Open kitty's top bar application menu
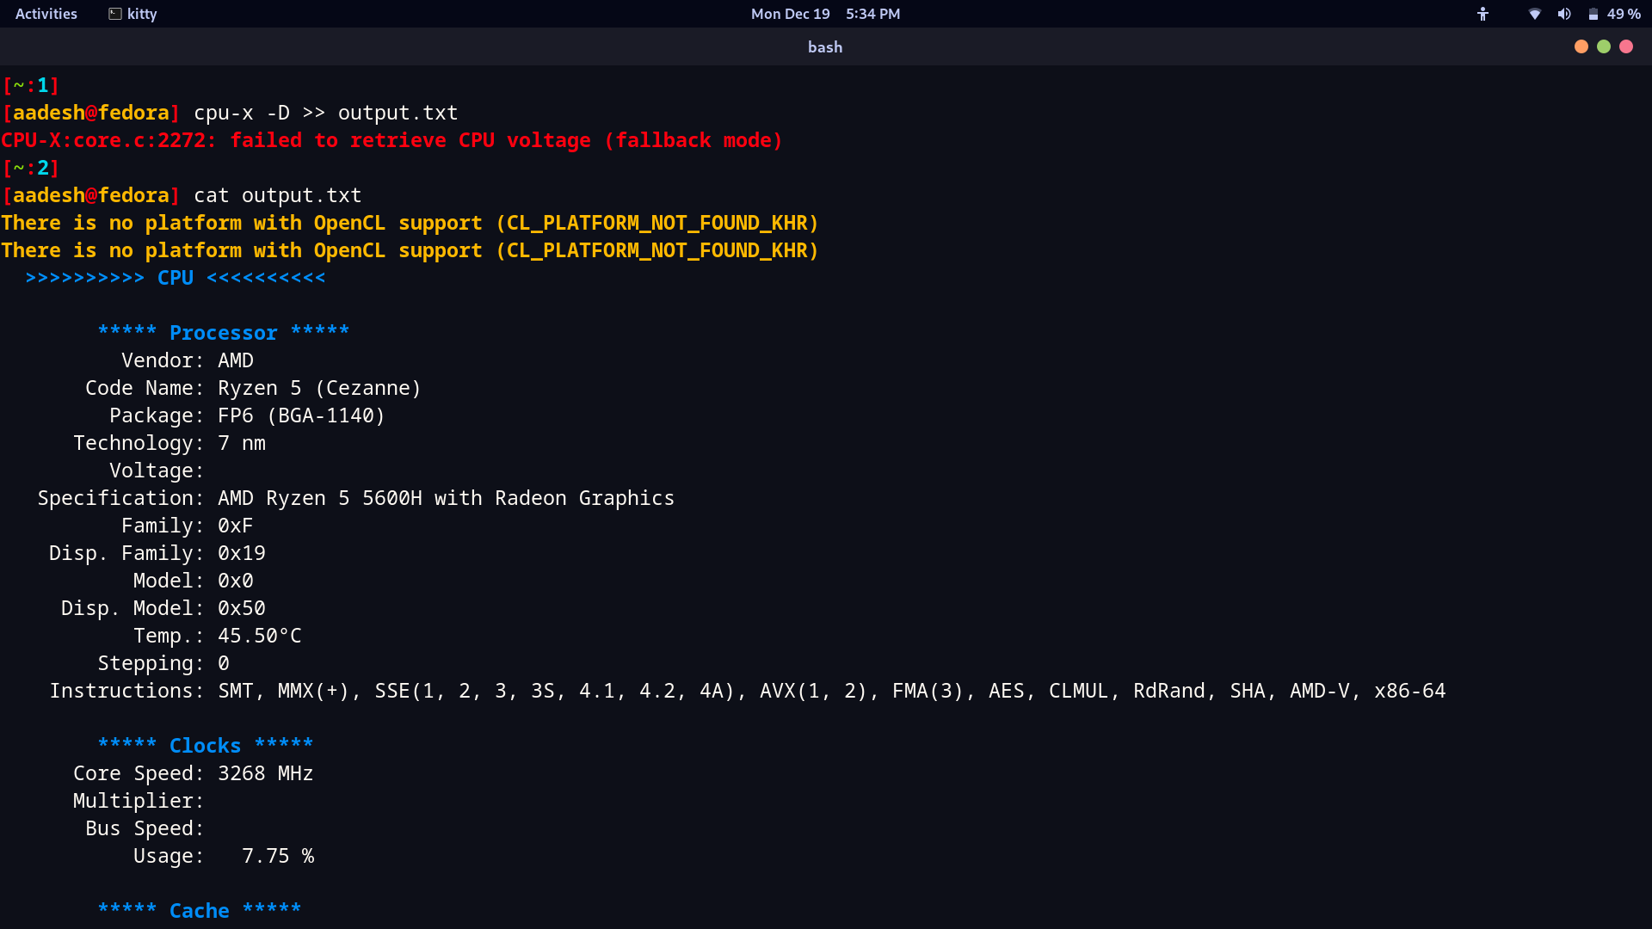 point(132,14)
